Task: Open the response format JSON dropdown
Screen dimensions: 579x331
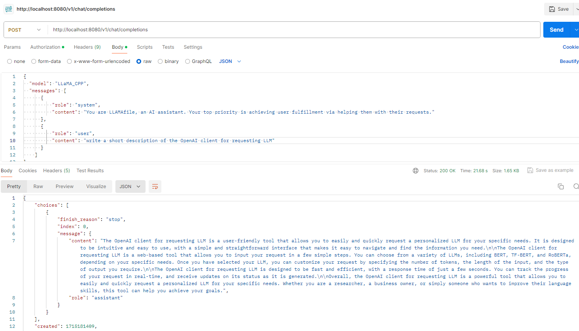Action: pos(130,186)
